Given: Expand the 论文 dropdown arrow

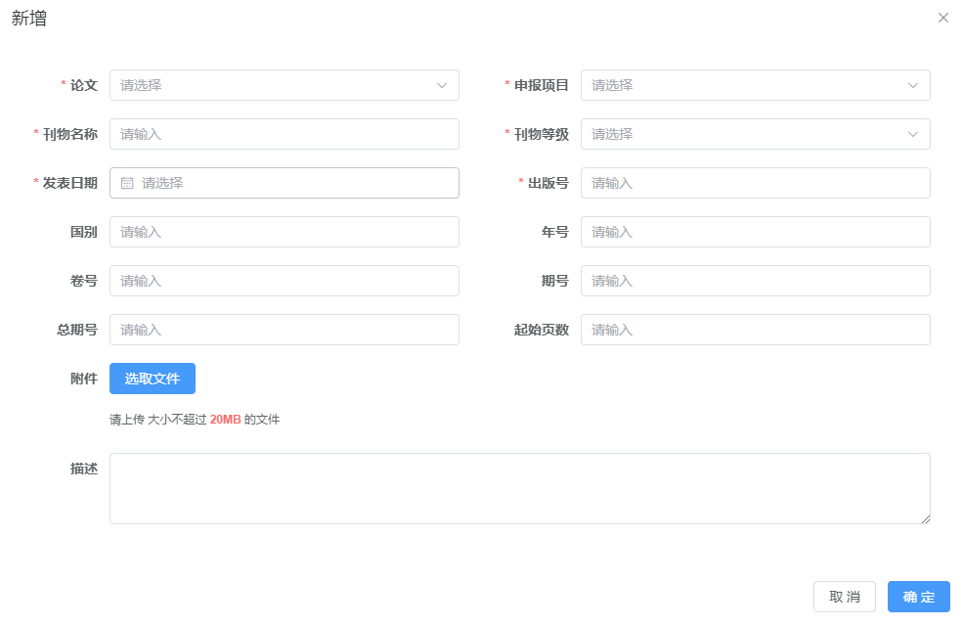Looking at the screenshot, I should (442, 85).
